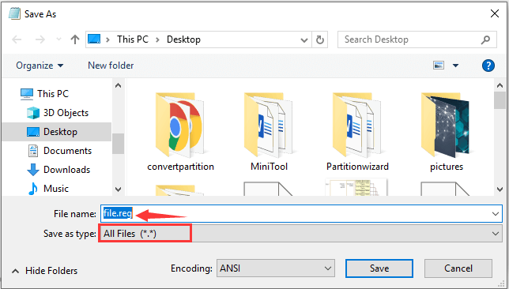
Task: Expand the address bar history dropdown
Action: [x=304, y=40]
